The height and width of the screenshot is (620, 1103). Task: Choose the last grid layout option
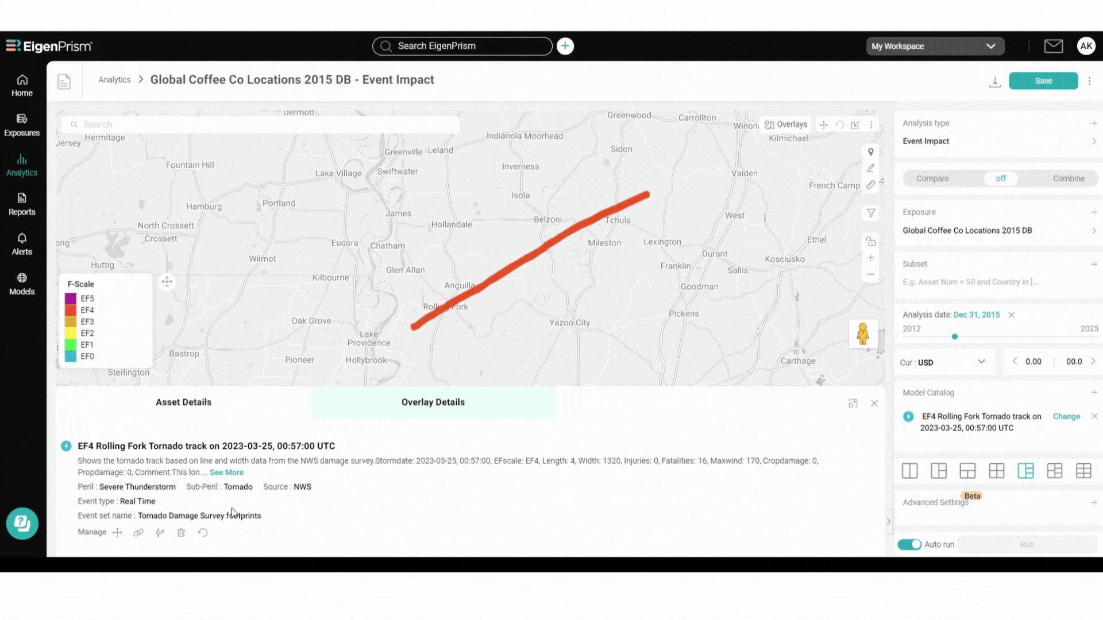point(1083,471)
